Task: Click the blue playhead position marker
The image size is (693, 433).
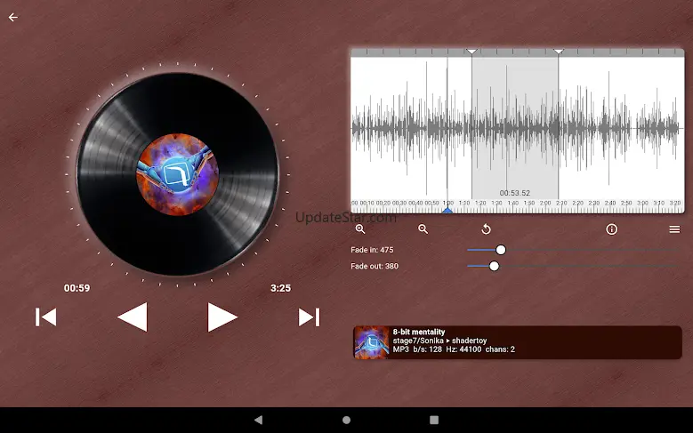Action: coord(447,209)
